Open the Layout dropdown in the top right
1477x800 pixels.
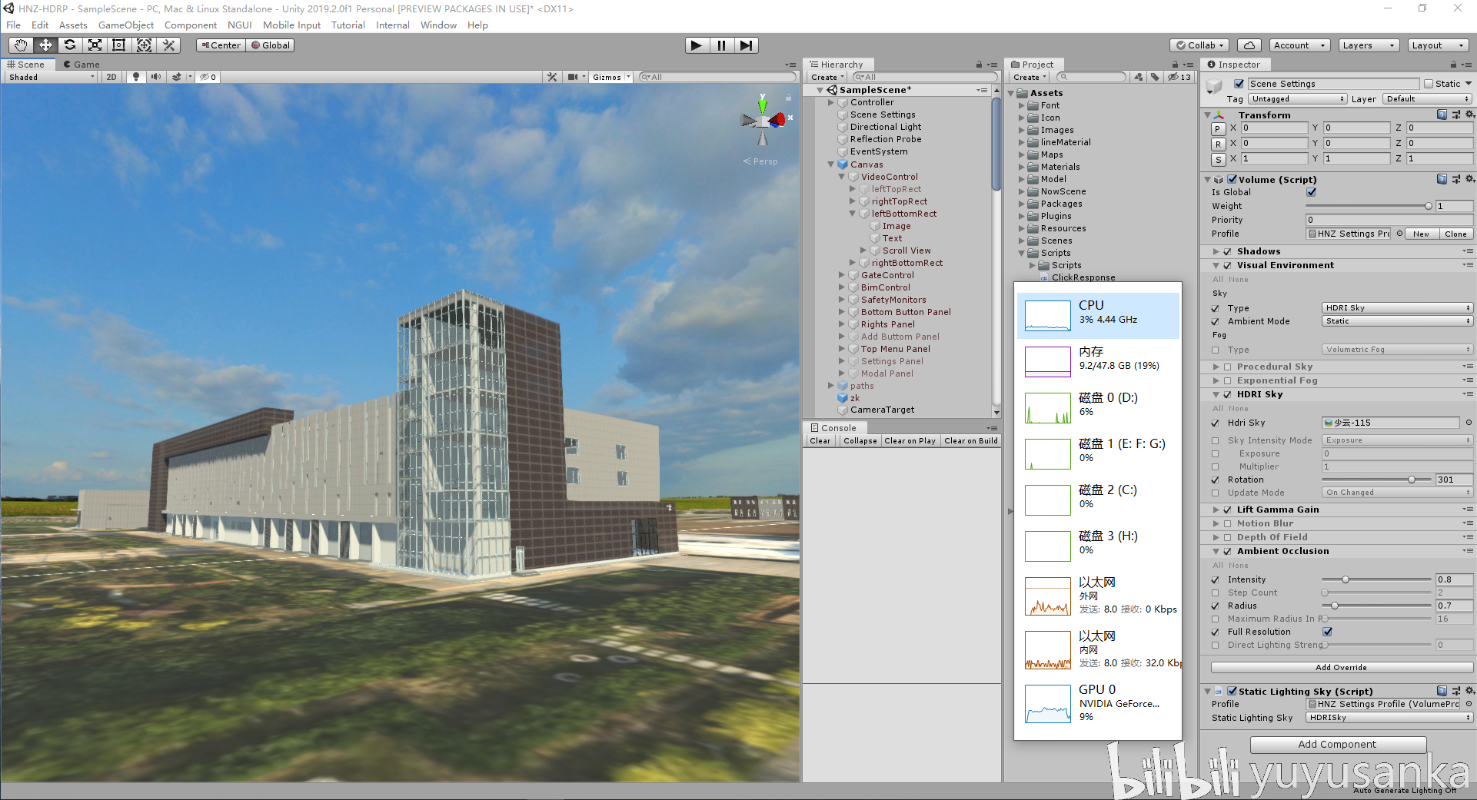point(1437,45)
